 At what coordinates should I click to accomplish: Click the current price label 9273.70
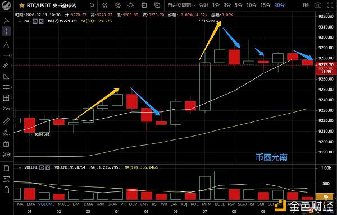pos(326,65)
